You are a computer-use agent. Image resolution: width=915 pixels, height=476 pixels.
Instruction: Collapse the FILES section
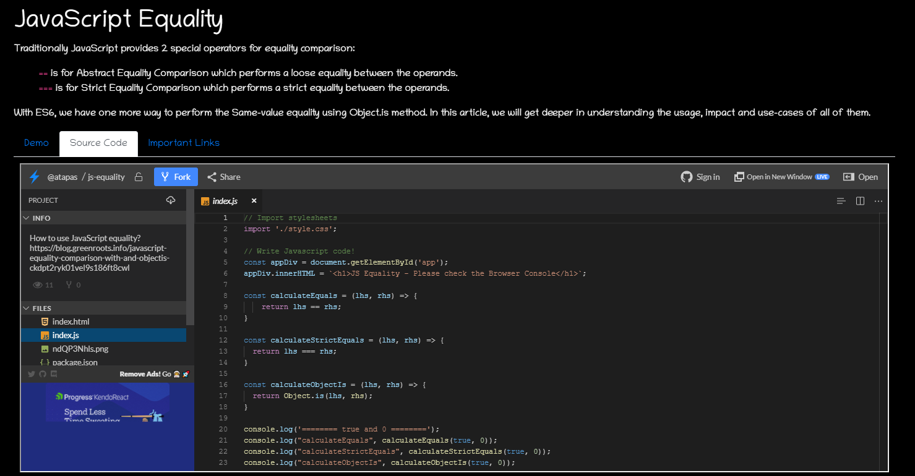(x=103, y=308)
